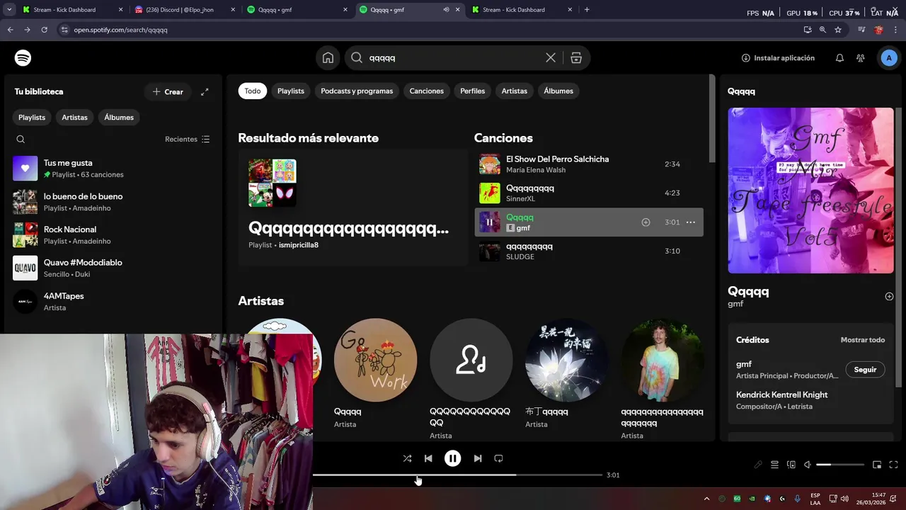
Task: Open the Qqqqq artist with Work avatar
Action: pos(375,374)
